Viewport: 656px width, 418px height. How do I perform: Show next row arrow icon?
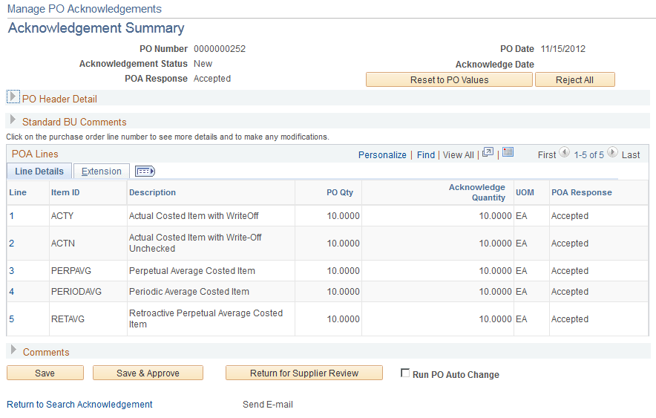[x=612, y=152]
